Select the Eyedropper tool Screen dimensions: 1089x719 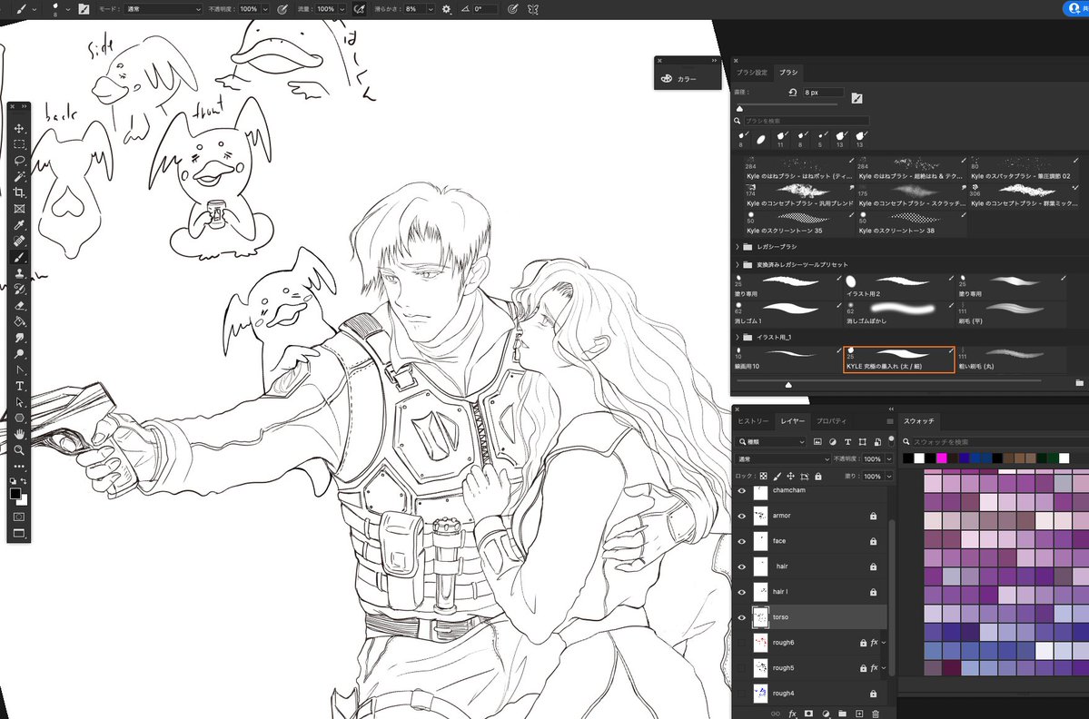tap(19, 225)
